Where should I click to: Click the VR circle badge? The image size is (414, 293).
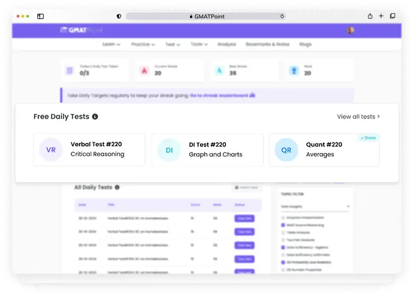click(x=50, y=150)
